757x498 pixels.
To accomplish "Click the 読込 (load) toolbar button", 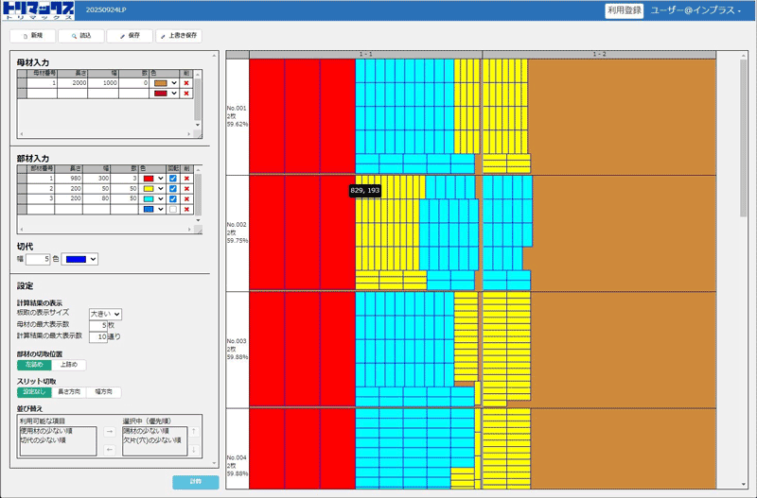I will pyautogui.click(x=80, y=35).
